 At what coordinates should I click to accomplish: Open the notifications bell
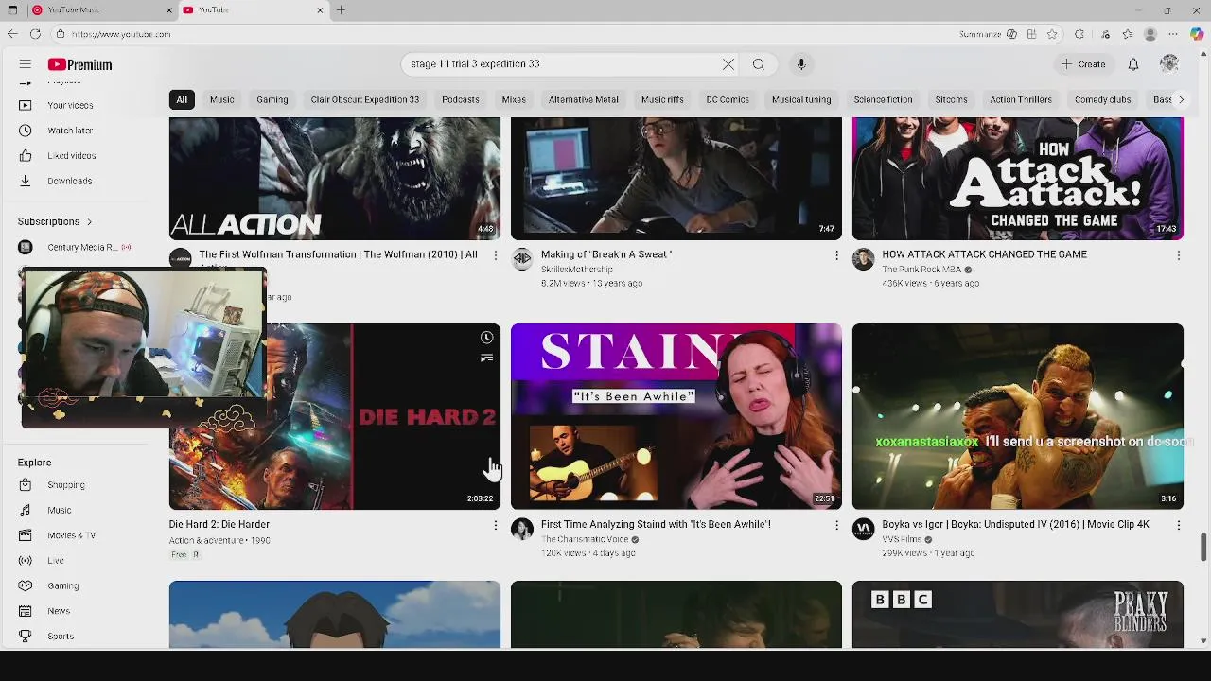(1133, 64)
